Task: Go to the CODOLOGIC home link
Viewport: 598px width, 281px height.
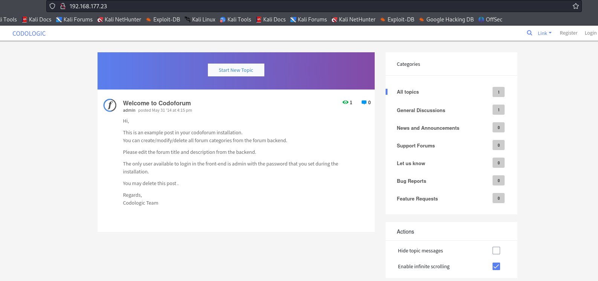Action: [x=29, y=33]
